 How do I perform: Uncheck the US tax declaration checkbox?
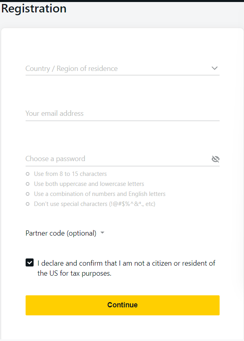[30, 262]
